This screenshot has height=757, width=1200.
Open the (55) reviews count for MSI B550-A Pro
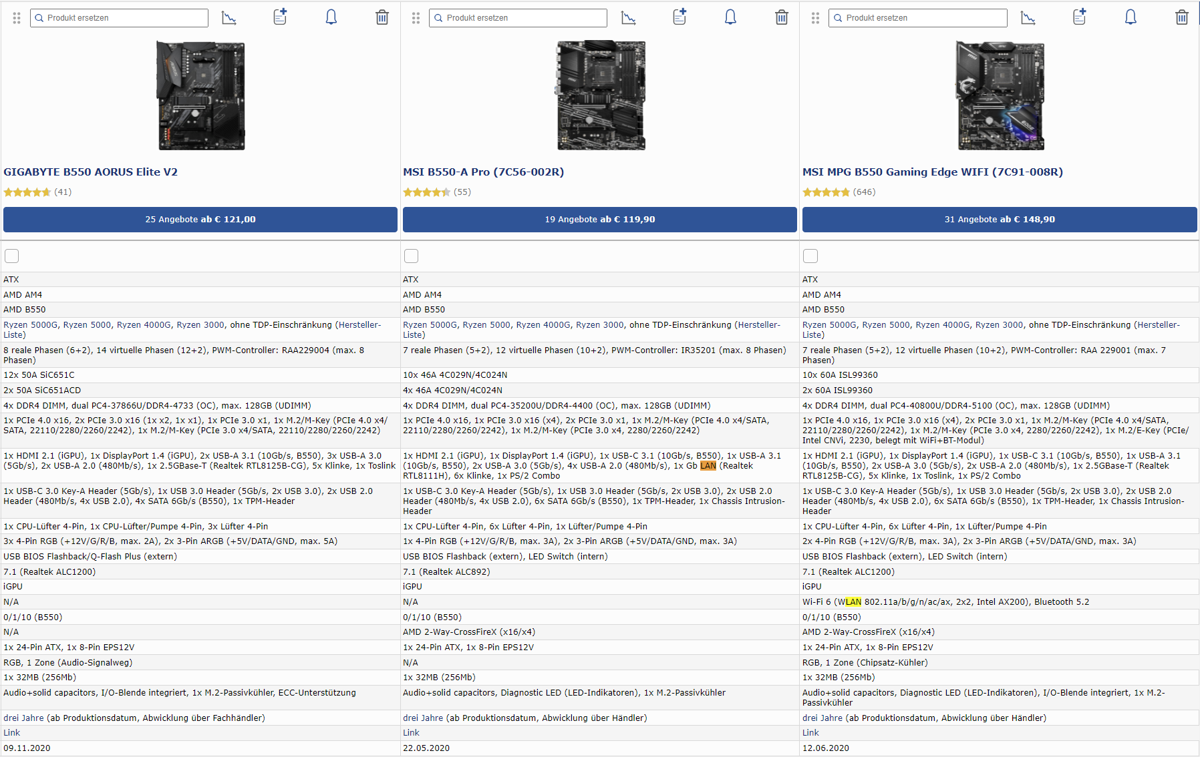pos(462,192)
